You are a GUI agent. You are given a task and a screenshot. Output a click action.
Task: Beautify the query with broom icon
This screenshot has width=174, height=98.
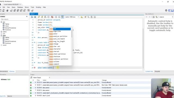pos(85,17)
